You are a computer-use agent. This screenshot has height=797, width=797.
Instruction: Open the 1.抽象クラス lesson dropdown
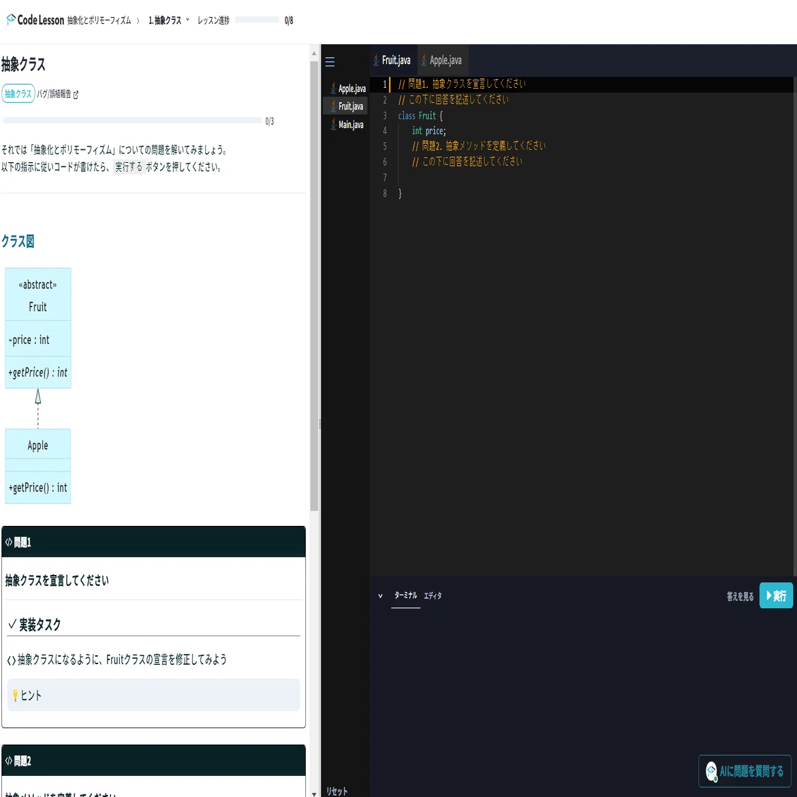click(x=169, y=20)
